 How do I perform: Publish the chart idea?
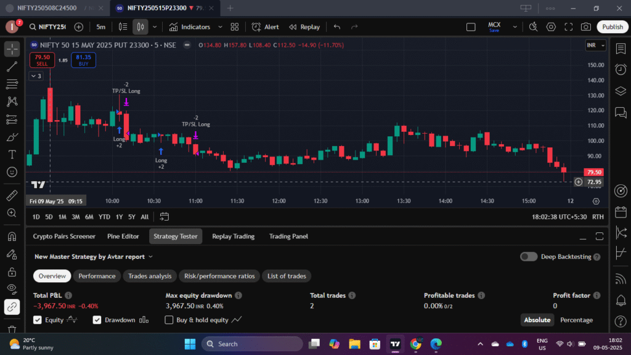pyautogui.click(x=613, y=27)
